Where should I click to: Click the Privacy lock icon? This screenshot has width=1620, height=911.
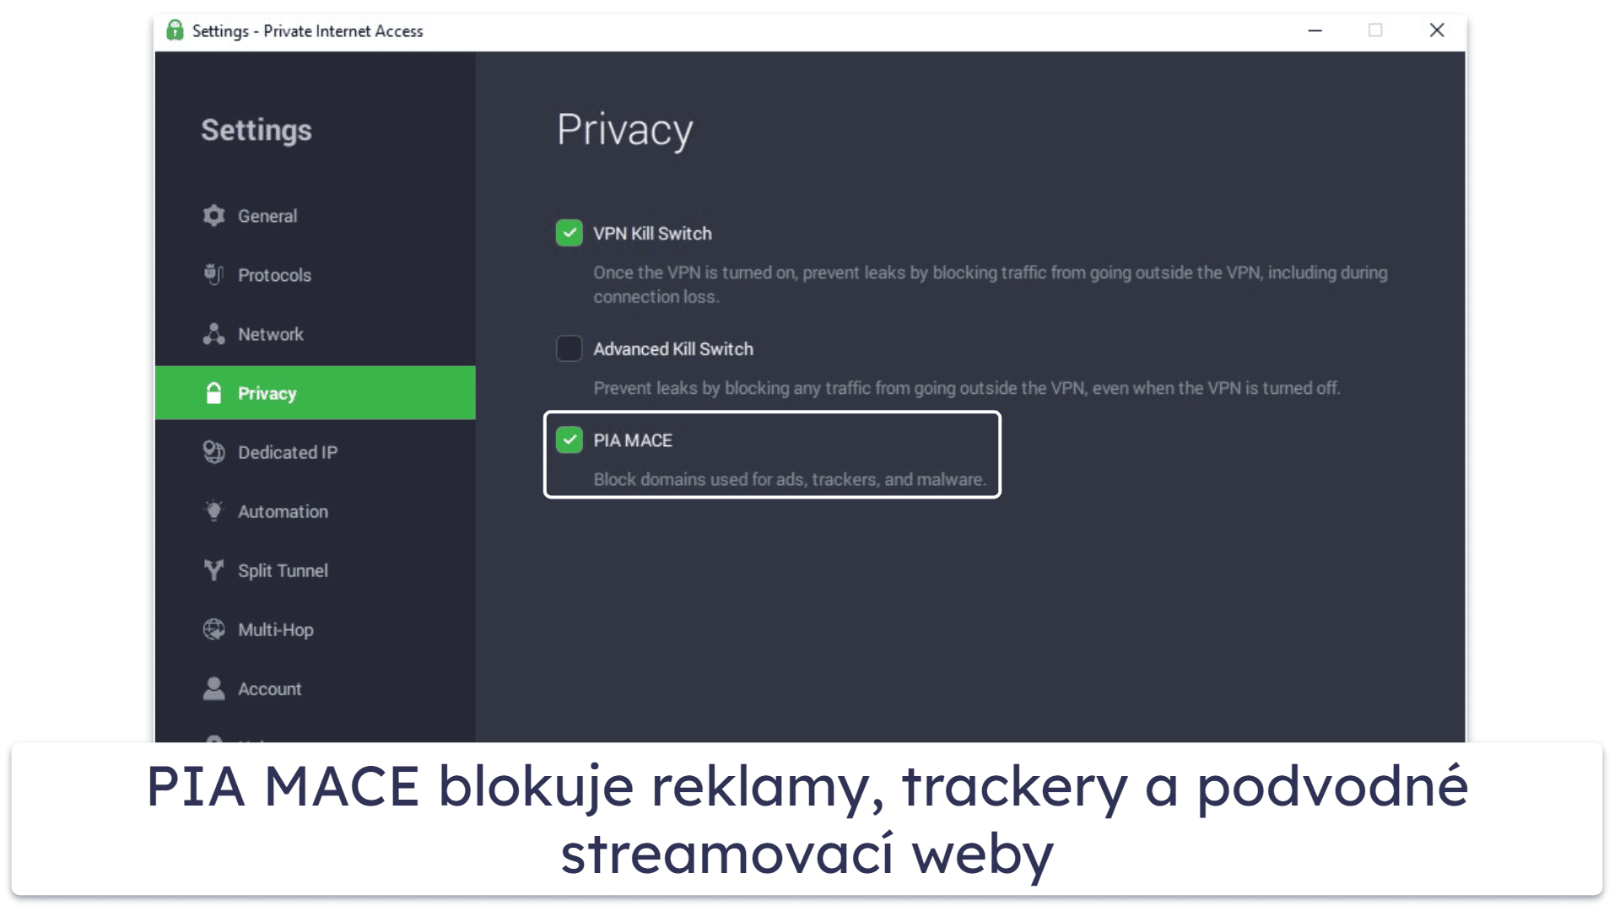(x=216, y=392)
